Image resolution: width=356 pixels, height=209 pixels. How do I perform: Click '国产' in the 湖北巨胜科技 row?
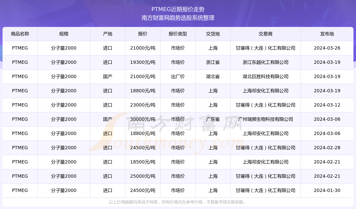tap(108, 77)
